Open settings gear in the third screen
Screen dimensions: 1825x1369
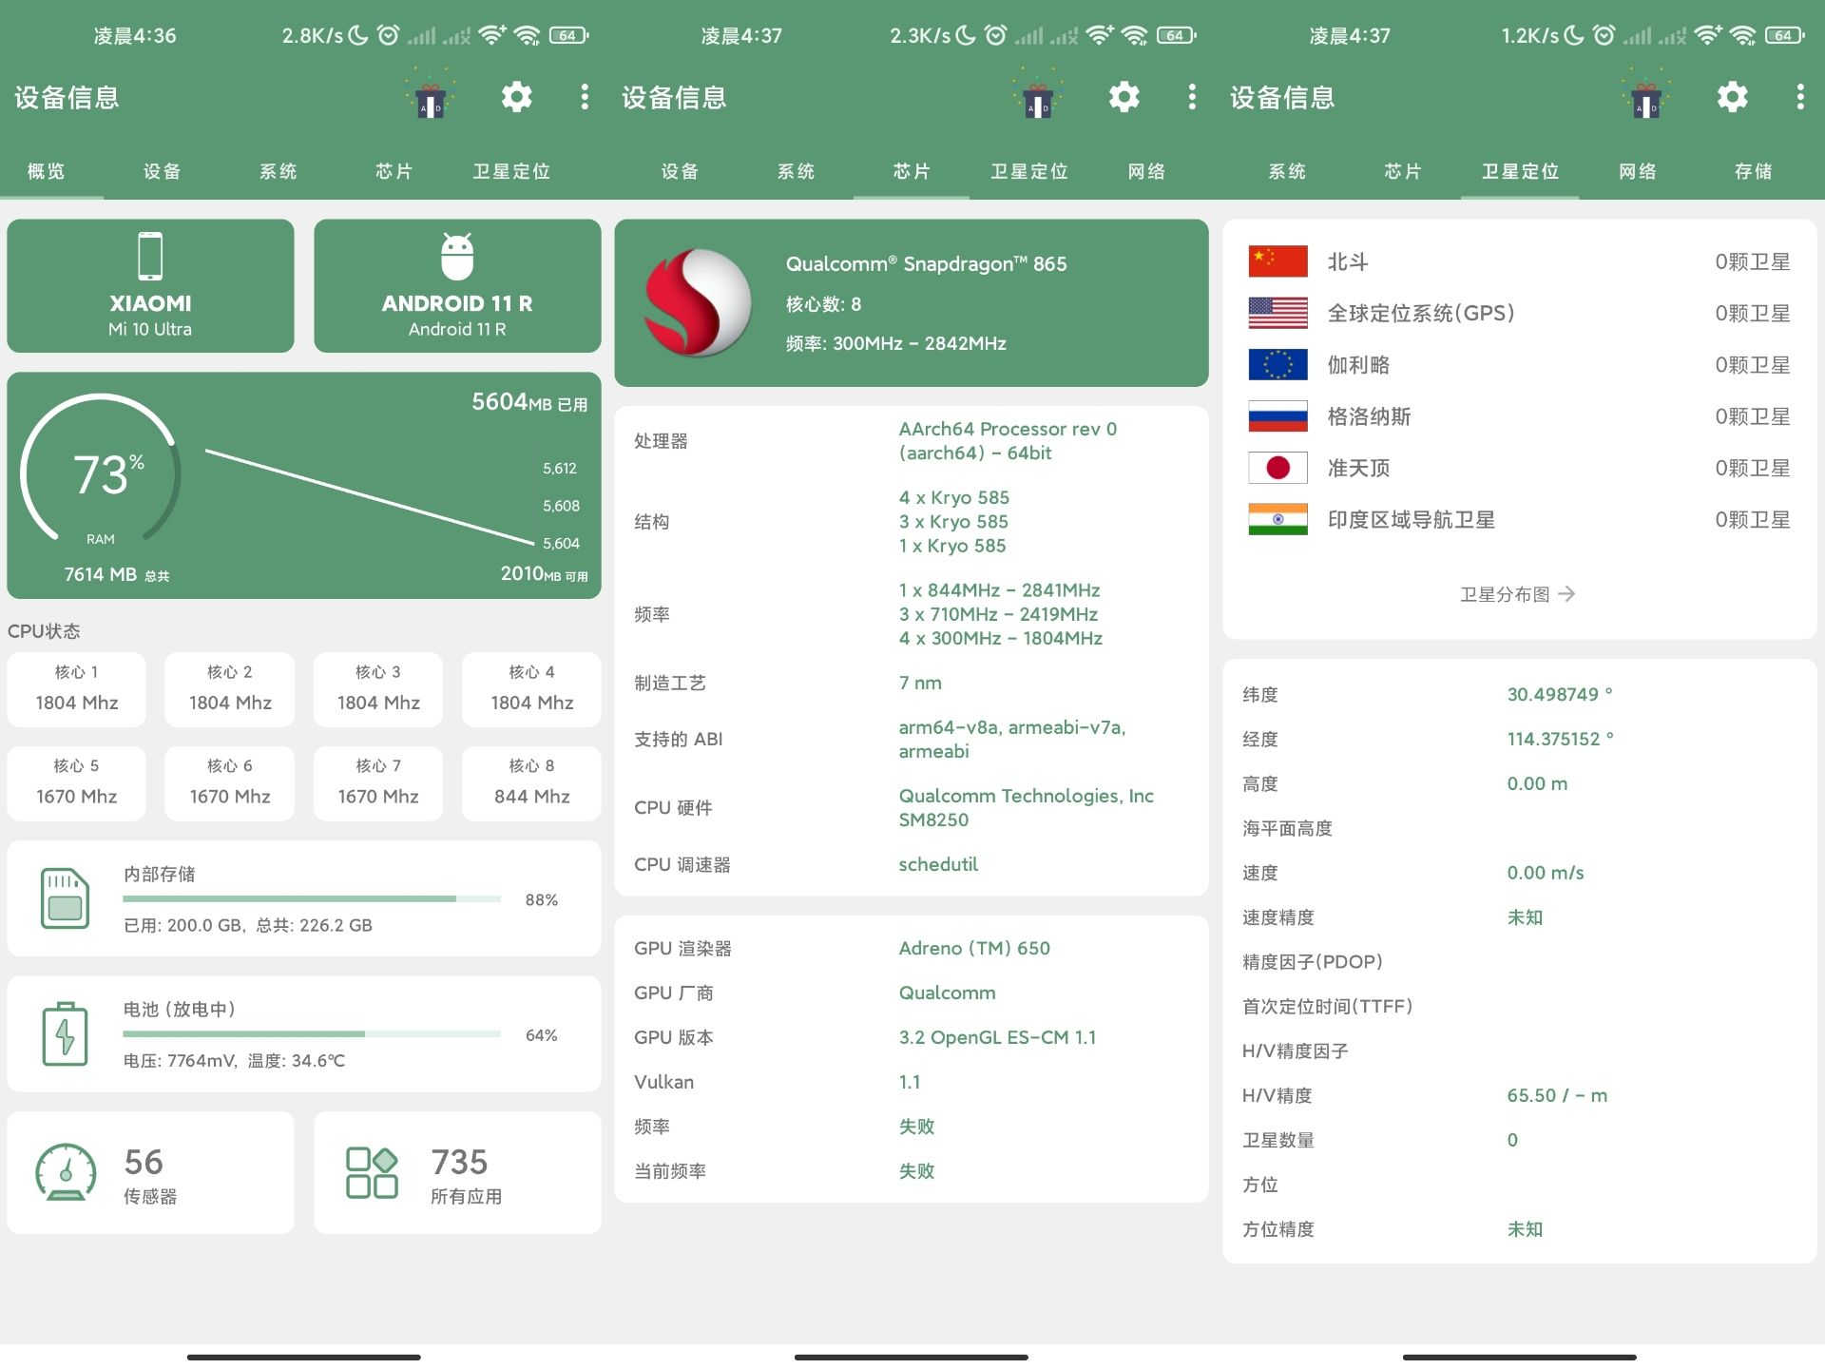(1732, 97)
